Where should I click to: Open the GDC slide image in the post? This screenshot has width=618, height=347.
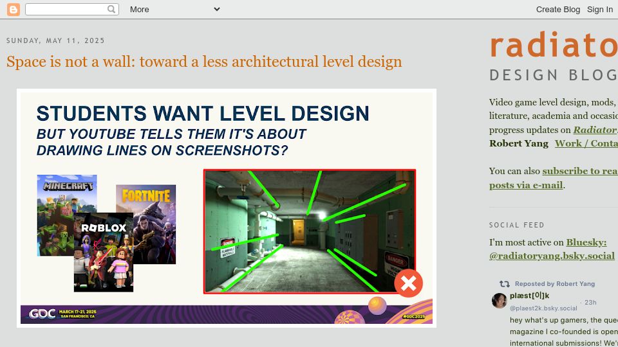click(x=227, y=208)
